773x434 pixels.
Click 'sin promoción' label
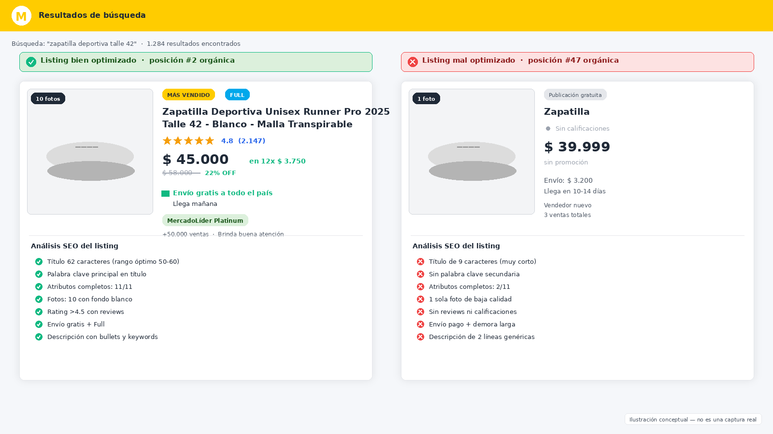pyautogui.click(x=566, y=162)
